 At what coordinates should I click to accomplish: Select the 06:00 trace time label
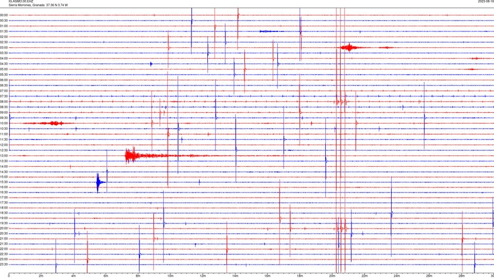[x=4, y=80]
